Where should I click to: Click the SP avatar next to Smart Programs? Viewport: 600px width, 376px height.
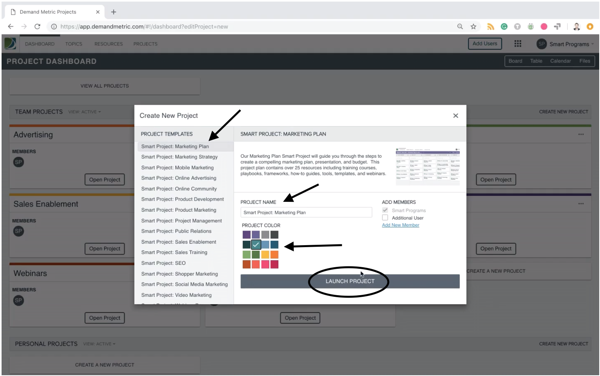[x=542, y=44]
